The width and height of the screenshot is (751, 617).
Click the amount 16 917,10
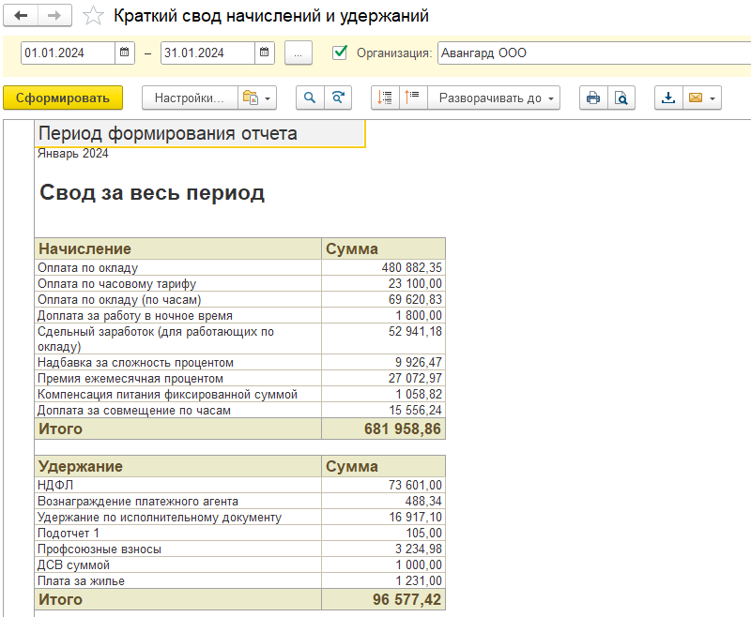(415, 517)
